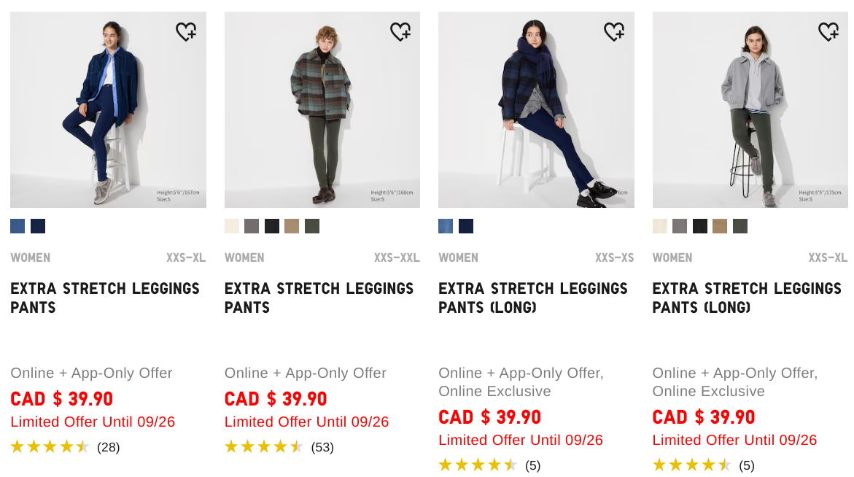This screenshot has width=854, height=477.
Task: Open the Leggings Pants (Long) title sized XXS-XS
Action: pos(532,298)
